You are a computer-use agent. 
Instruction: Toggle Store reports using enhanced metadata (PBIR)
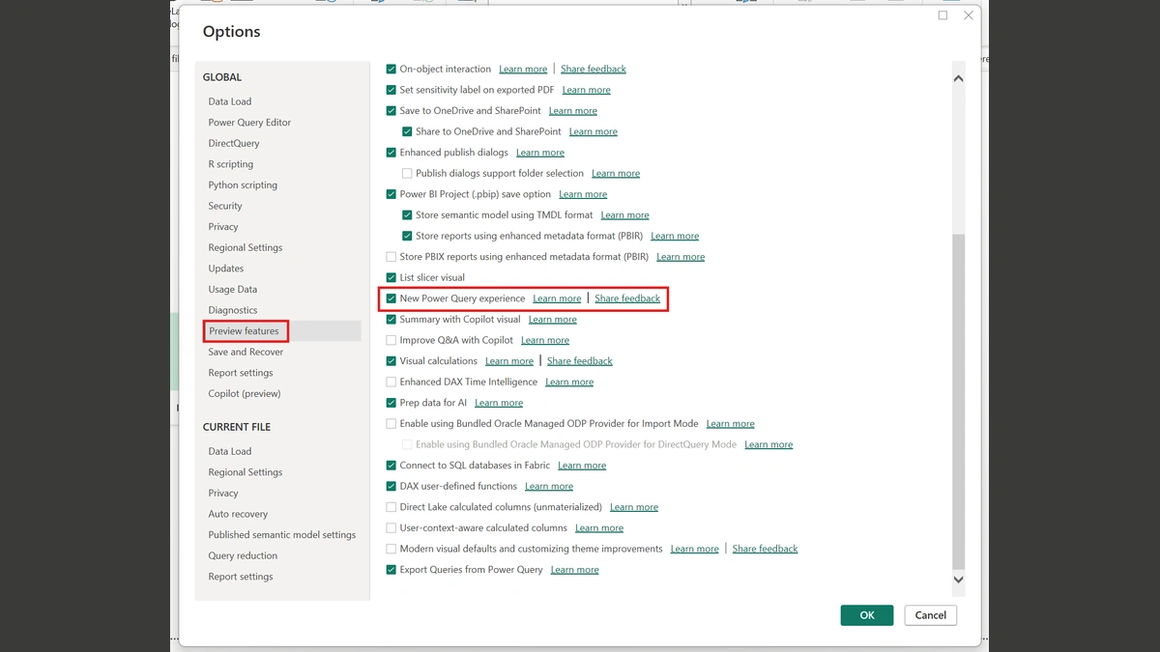[407, 237]
